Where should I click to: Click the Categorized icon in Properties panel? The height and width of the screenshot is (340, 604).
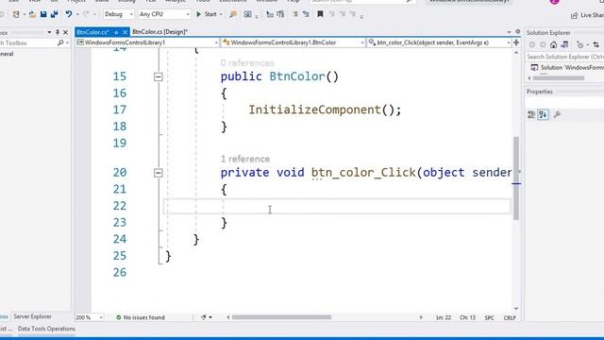click(531, 114)
